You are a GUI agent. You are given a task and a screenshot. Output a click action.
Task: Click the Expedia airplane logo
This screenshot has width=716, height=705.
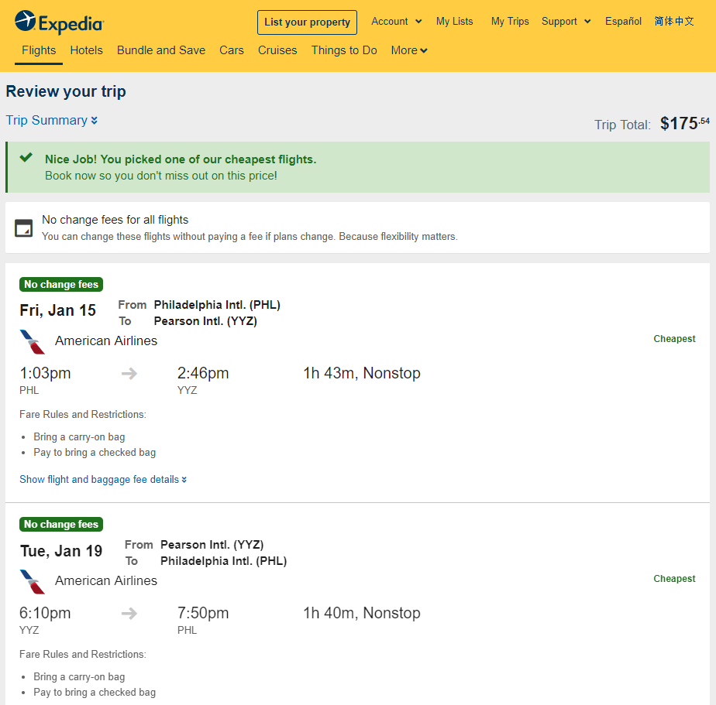pos(25,21)
